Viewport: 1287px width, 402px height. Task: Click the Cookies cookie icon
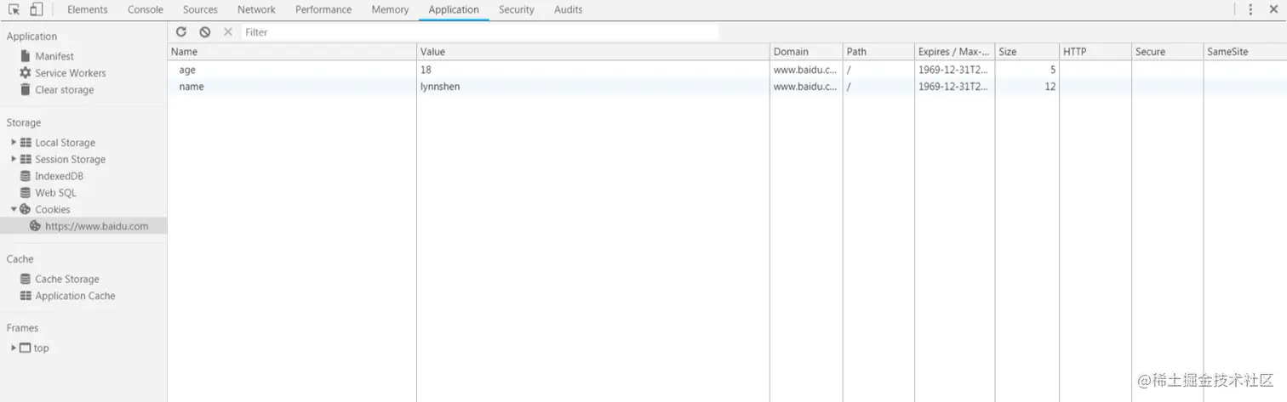tap(26, 209)
